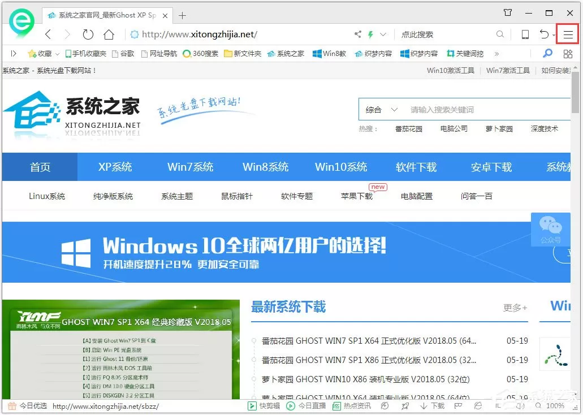Open the Win7激活工具 link

[508, 70]
